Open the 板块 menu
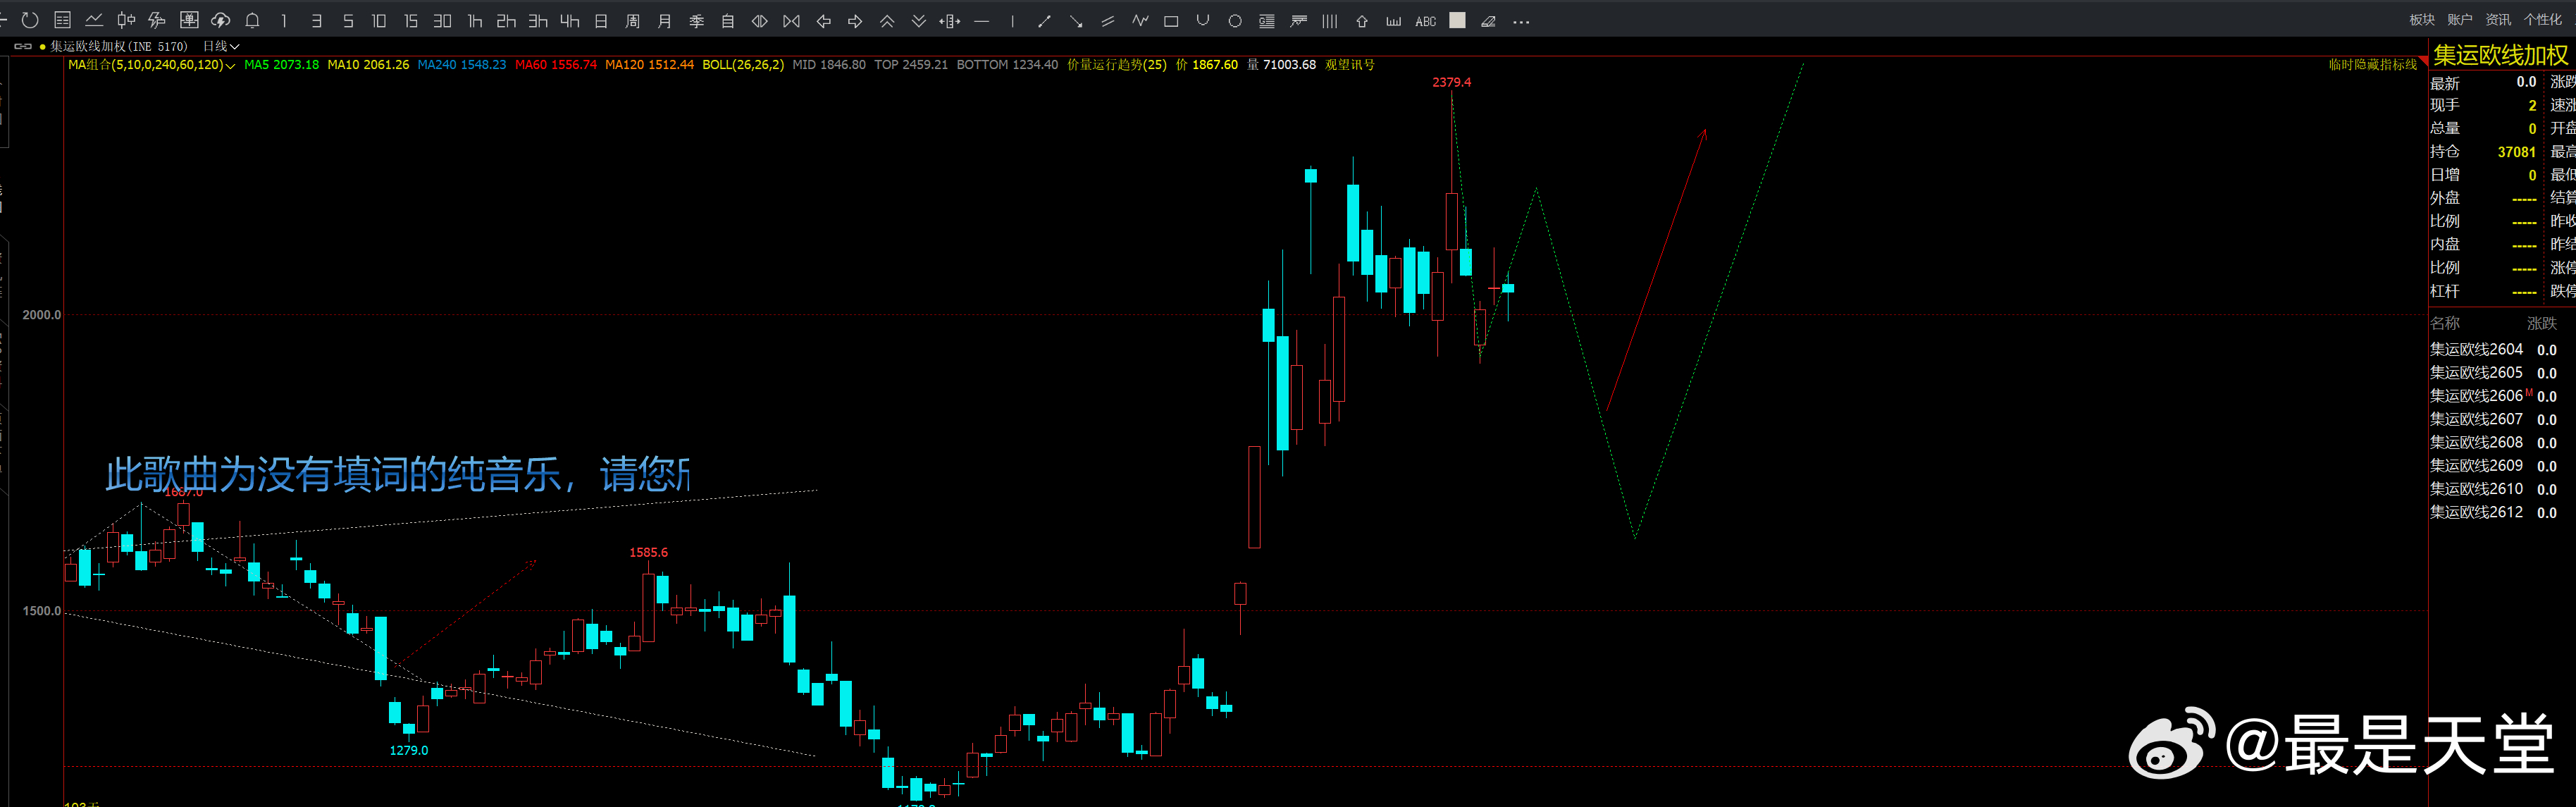 point(2422,20)
